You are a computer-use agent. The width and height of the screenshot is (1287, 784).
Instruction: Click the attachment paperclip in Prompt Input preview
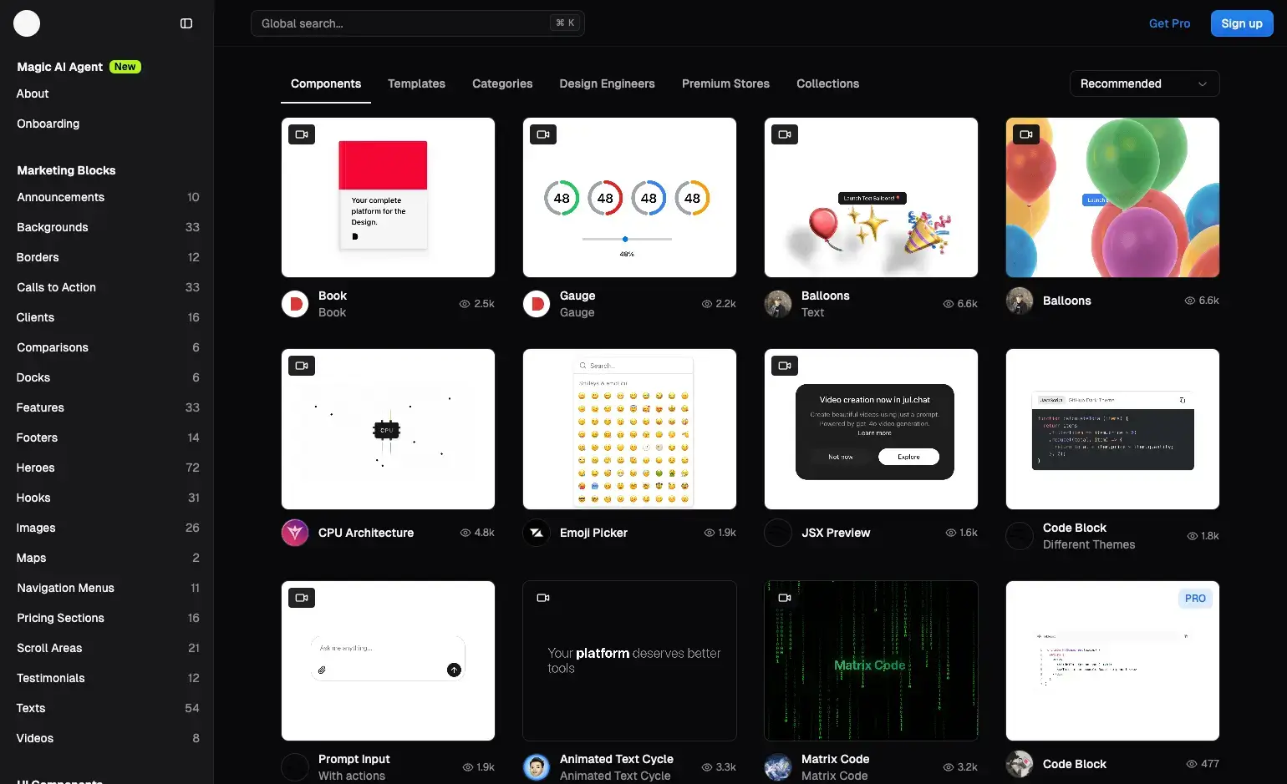pyautogui.click(x=322, y=670)
